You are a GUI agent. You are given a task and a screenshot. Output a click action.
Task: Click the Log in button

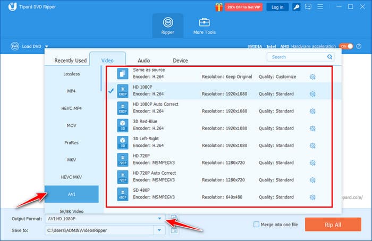click(x=277, y=7)
